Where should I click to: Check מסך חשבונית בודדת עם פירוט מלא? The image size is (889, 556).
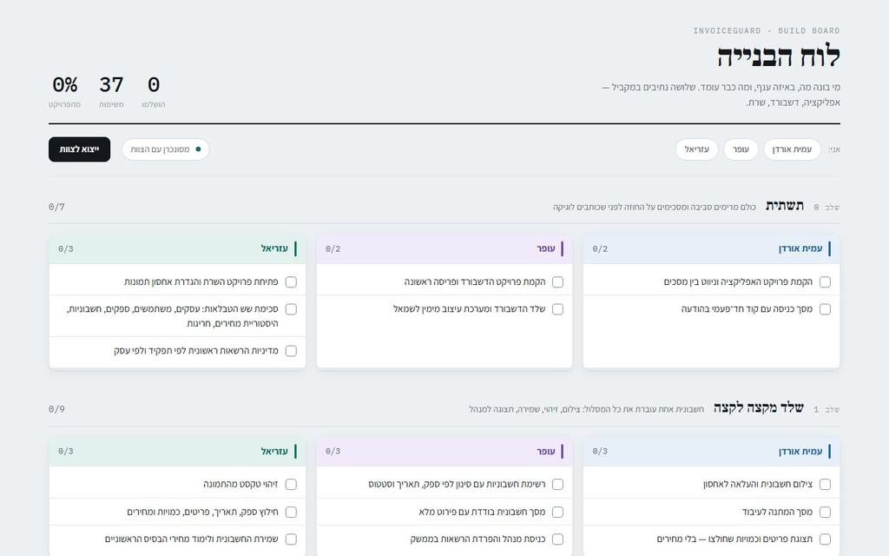(x=558, y=512)
